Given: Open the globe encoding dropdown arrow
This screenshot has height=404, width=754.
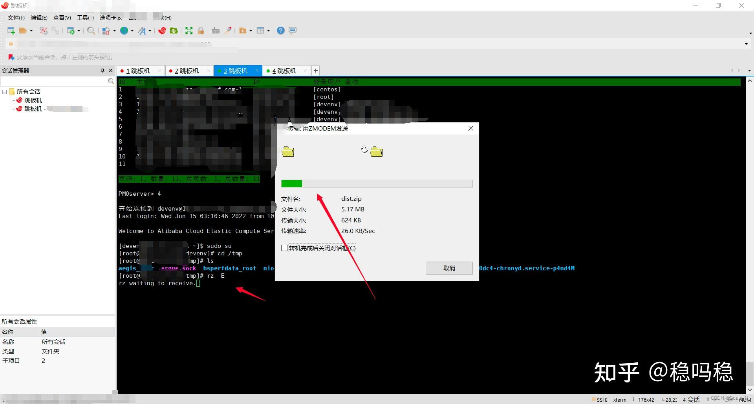Looking at the screenshot, I should (132, 31).
